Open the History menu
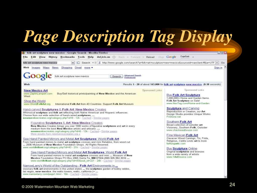 click(53, 57)
